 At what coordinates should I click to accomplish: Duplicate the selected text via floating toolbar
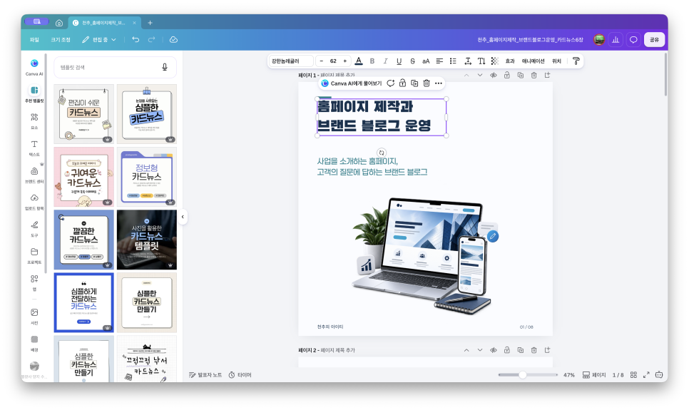[x=414, y=83]
